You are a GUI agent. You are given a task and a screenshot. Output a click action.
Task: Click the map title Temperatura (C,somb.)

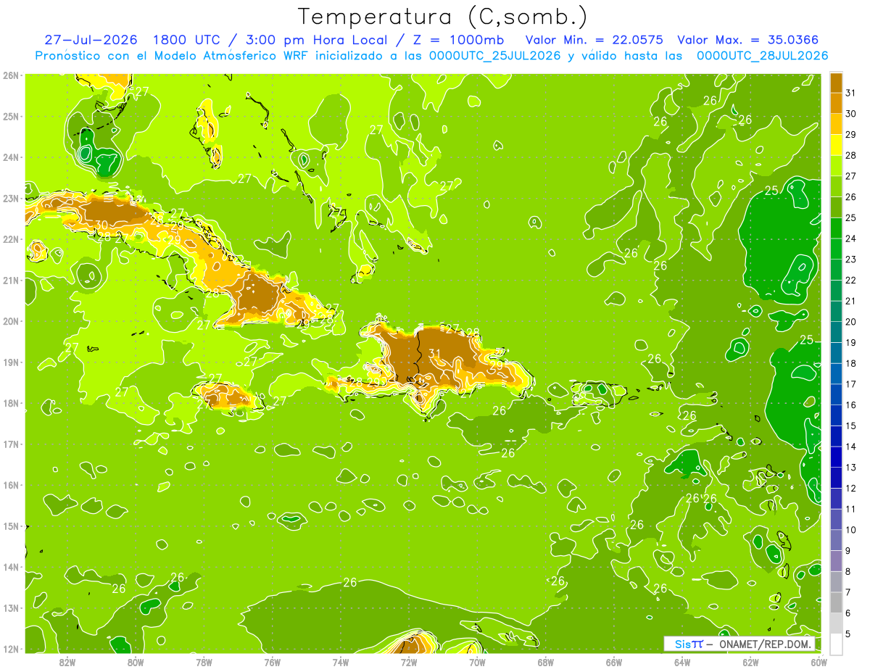click(x=442, y=17)
